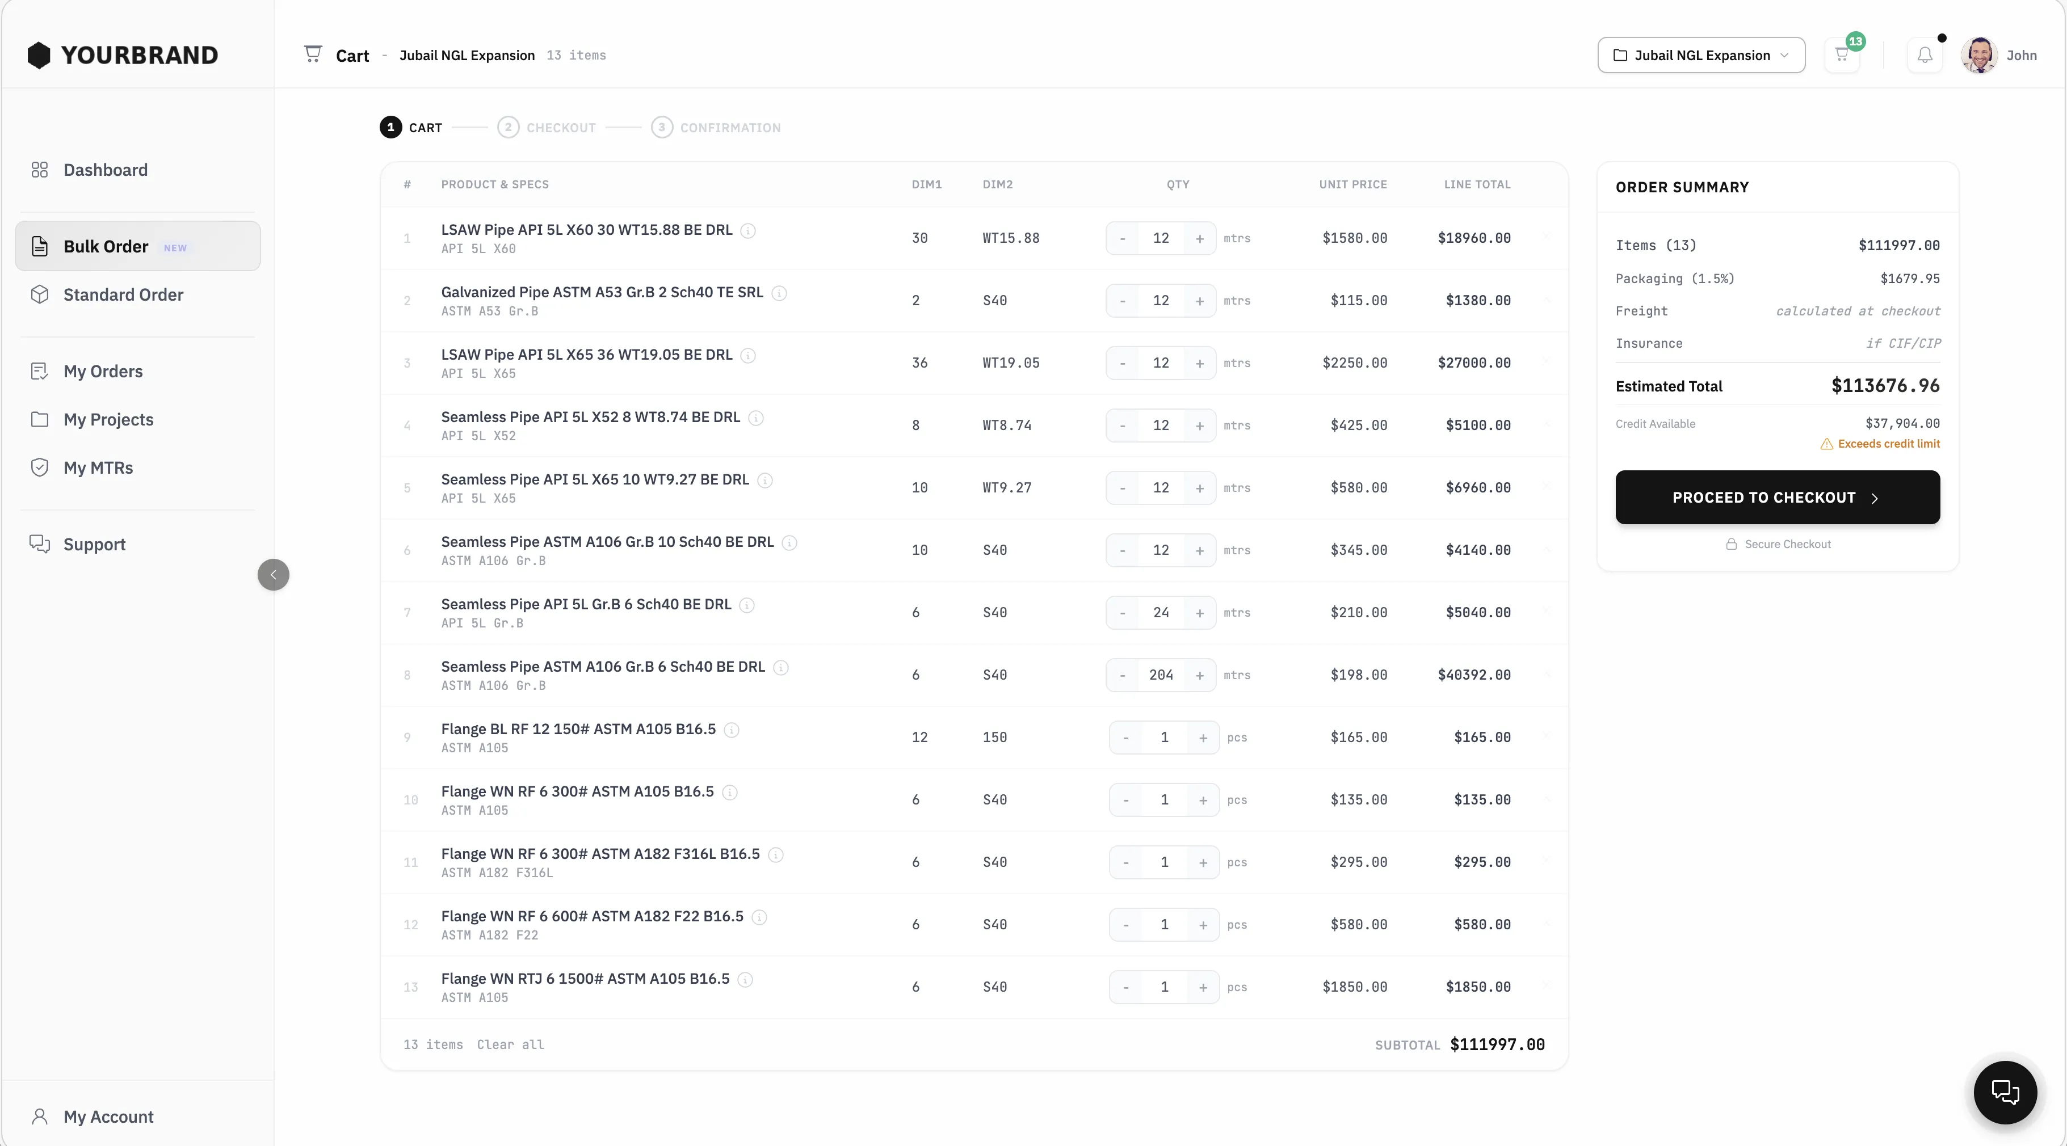Click the YOURBRAND hexagon logo
Image resolution: width=2067 pixels, height=1146 pixels.
(x=39, y=56)
